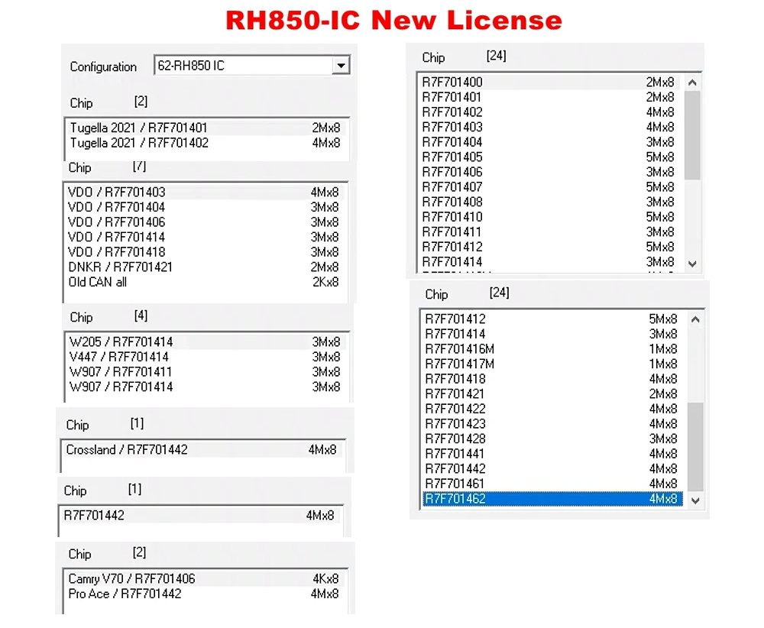764x628 pixels.
Task: Choose V447 / R7F701414 entry
Action: 118,357
